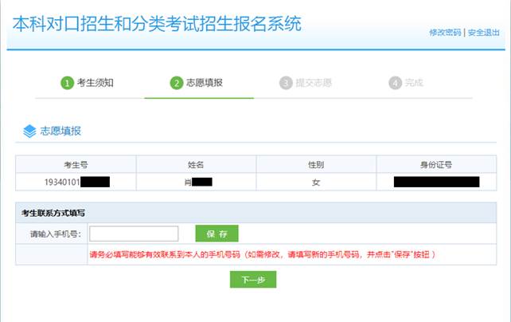Click the 姓名 column header
511x322 pixels.
pos(196,164)
